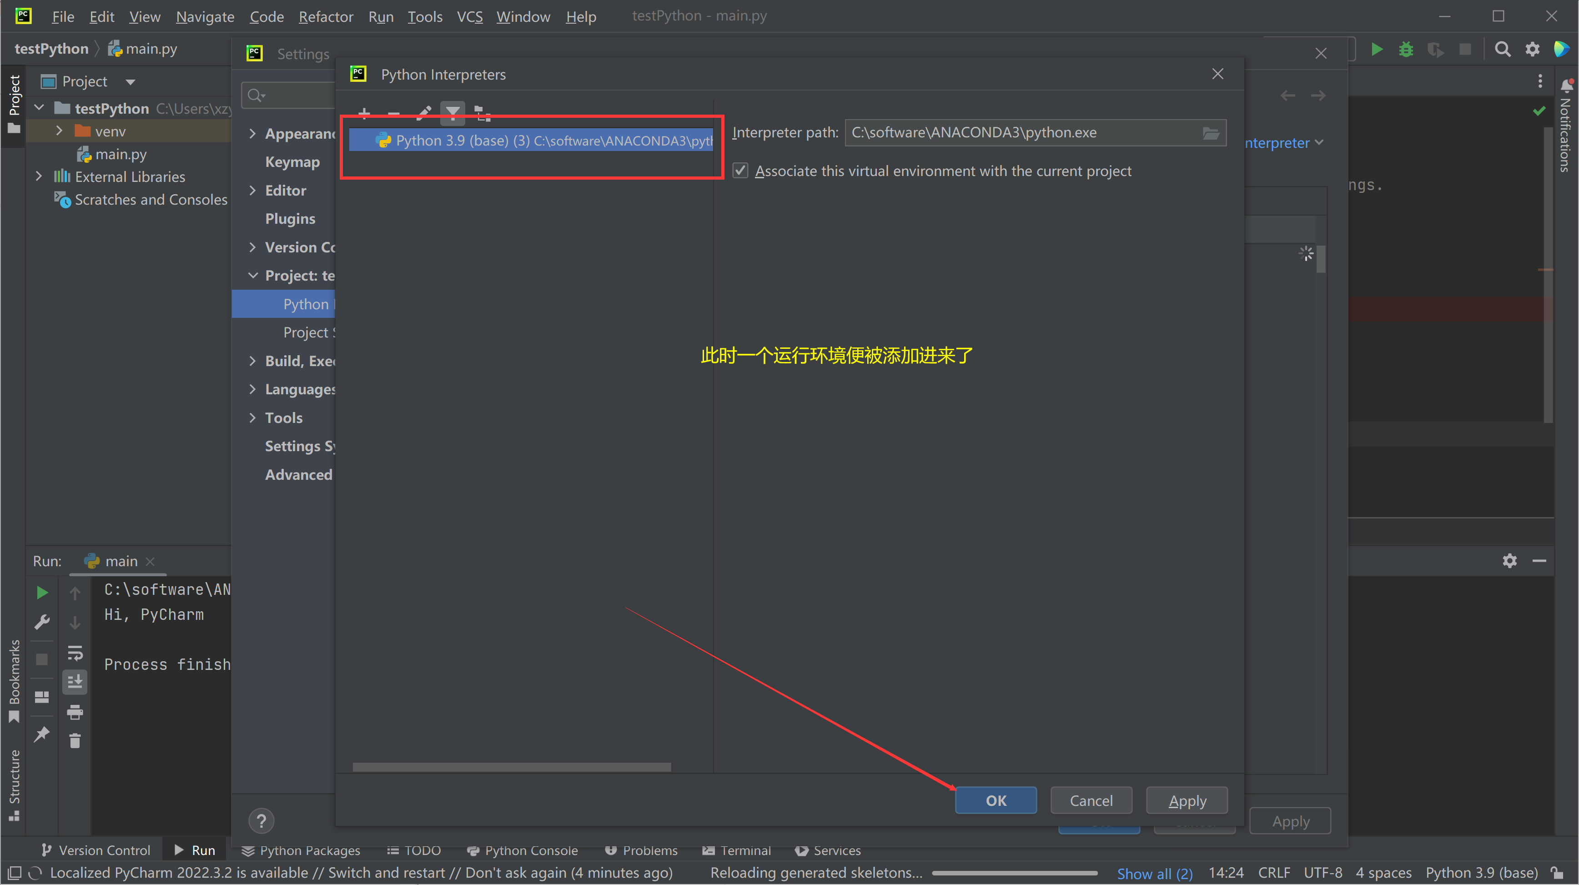Expand the Tools settings category
Image resolution: width=1579 pixels, height=885 pixels.
(x=252, y=418)
